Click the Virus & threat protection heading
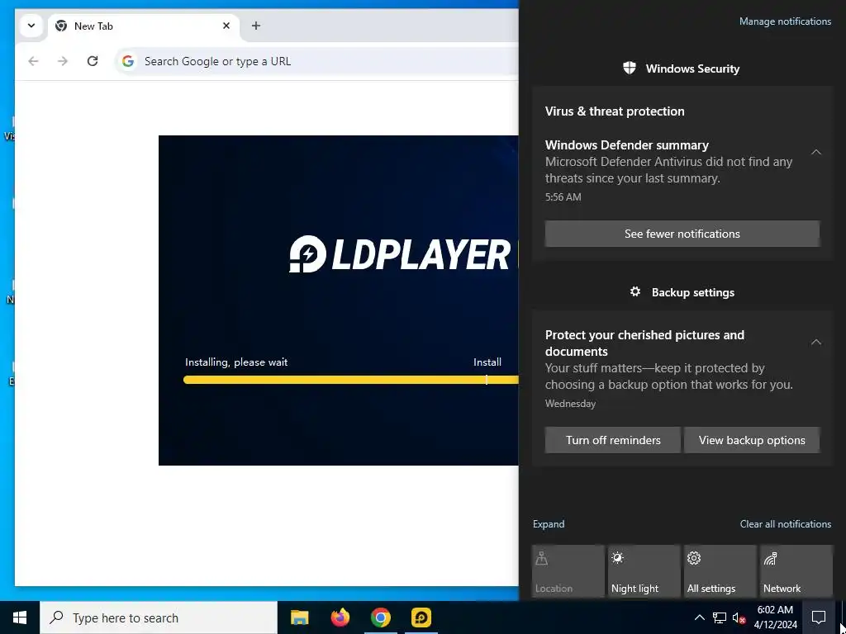This screenshot has width=846, height=634. (x=615, y=111)
